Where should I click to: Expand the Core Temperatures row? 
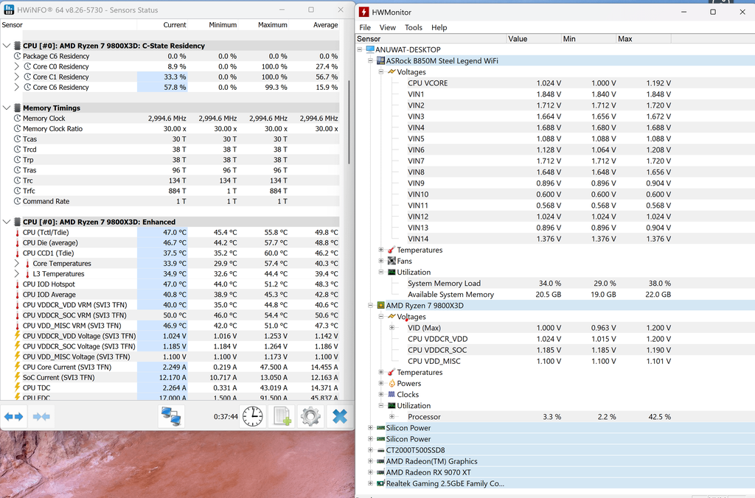tap(17, 264)
